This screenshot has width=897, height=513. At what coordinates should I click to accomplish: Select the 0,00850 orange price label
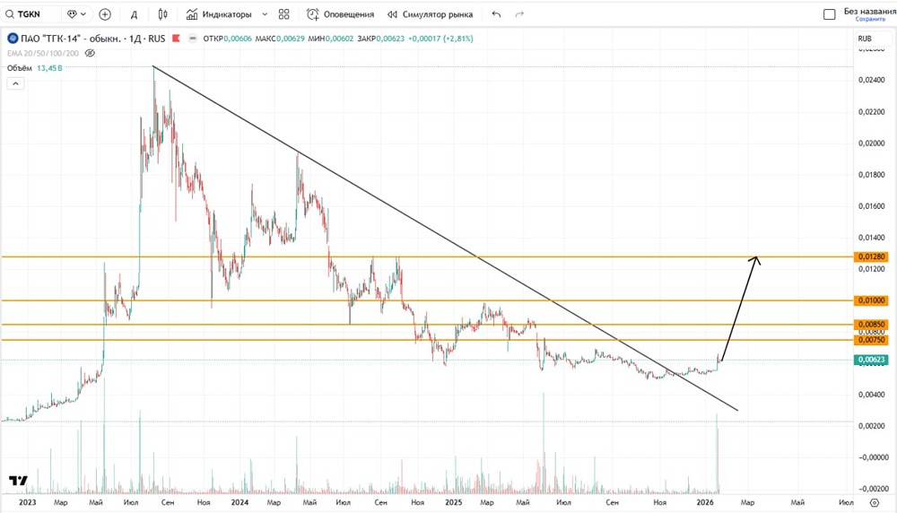point(871,325)
